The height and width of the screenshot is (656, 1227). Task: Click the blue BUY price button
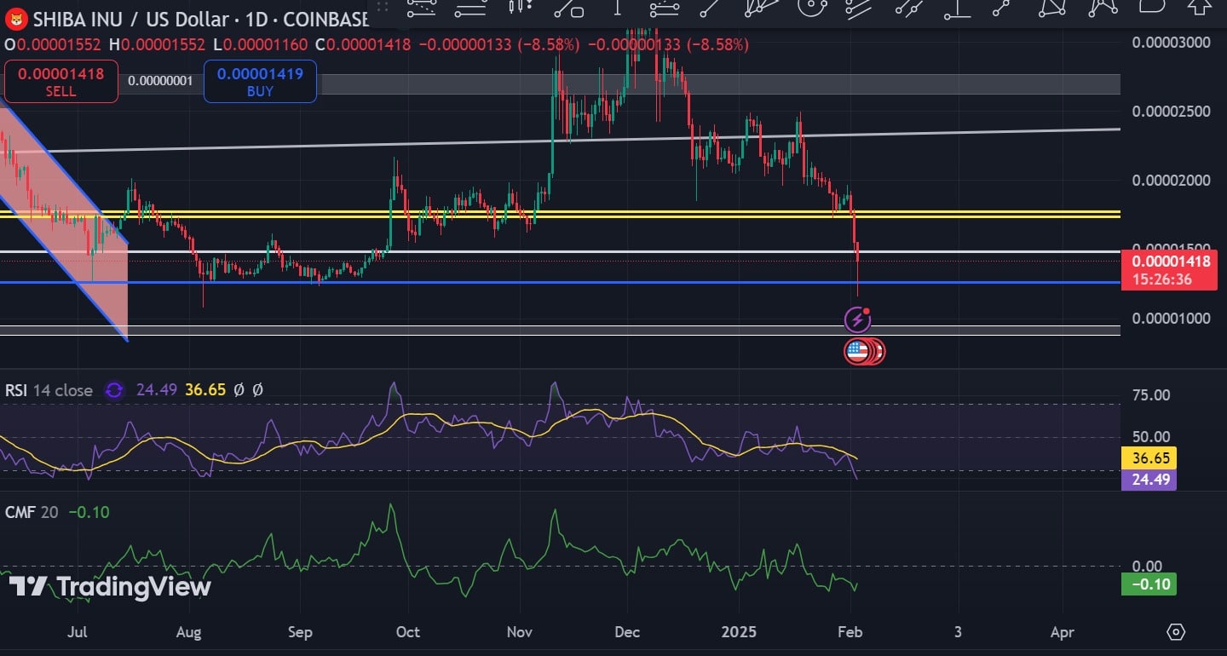pos(260,82)
